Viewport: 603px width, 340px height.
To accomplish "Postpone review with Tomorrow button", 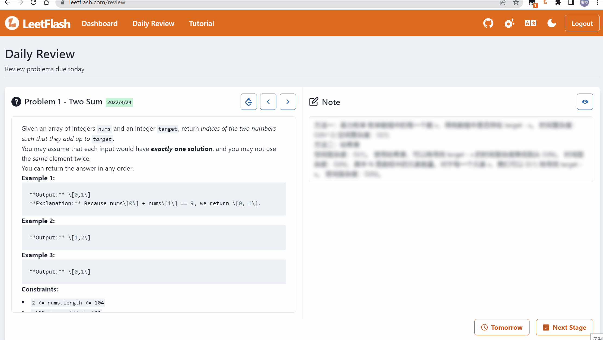I will click(502, 327).
